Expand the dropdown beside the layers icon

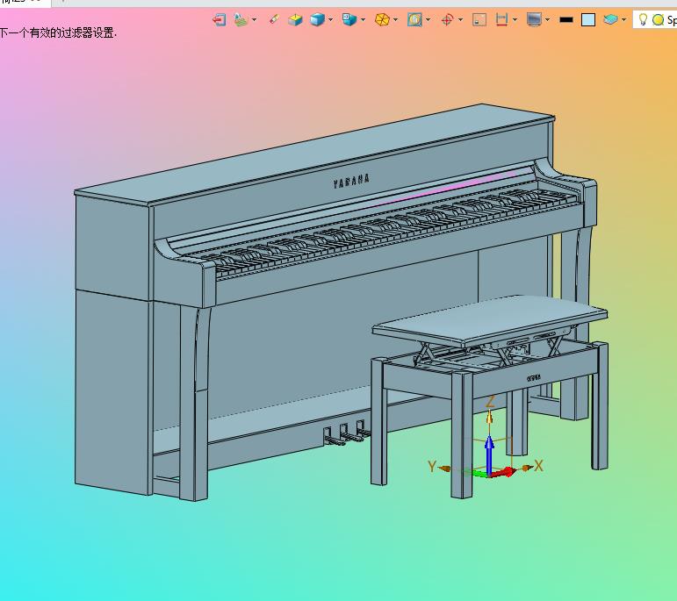click(x=624, y=20)
